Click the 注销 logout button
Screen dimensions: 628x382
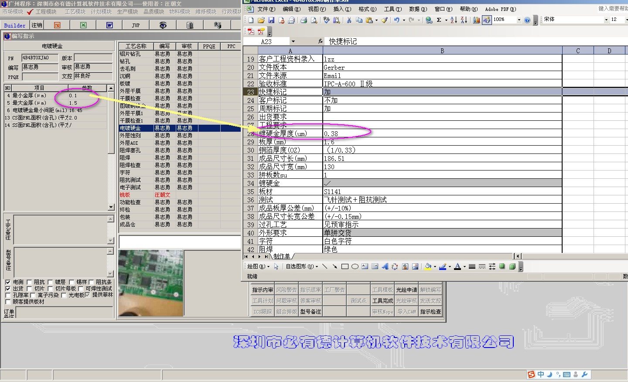coord(37,25)
